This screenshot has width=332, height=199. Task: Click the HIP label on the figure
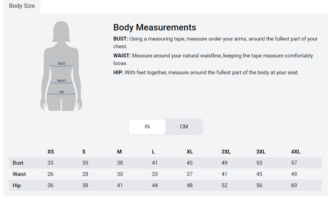click(x=62, y=92)
